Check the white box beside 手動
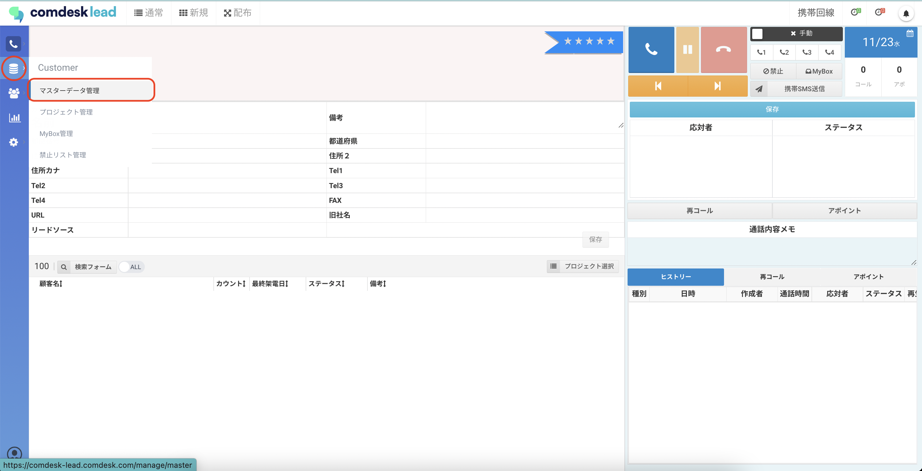 pos(757,34)
